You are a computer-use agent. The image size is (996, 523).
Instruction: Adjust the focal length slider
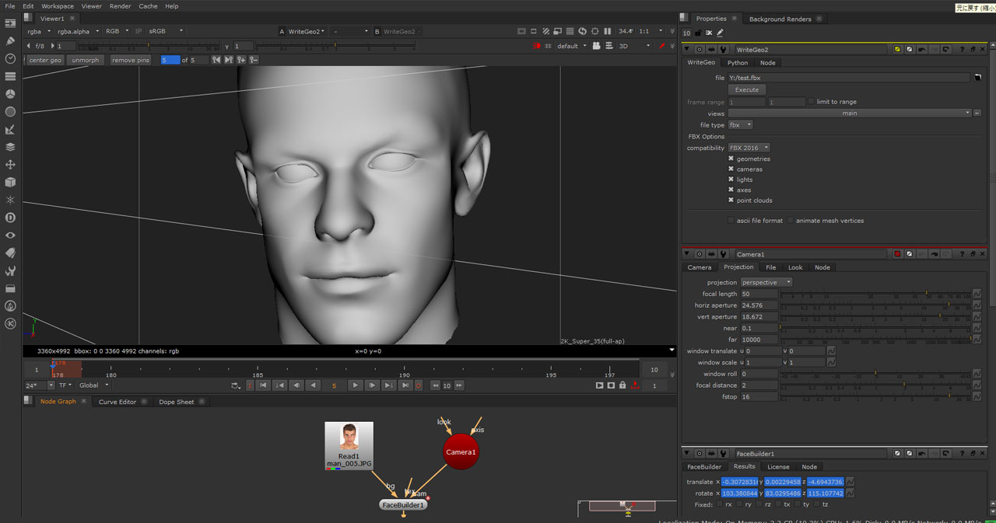pyautogui.click(x=875, y=294)
